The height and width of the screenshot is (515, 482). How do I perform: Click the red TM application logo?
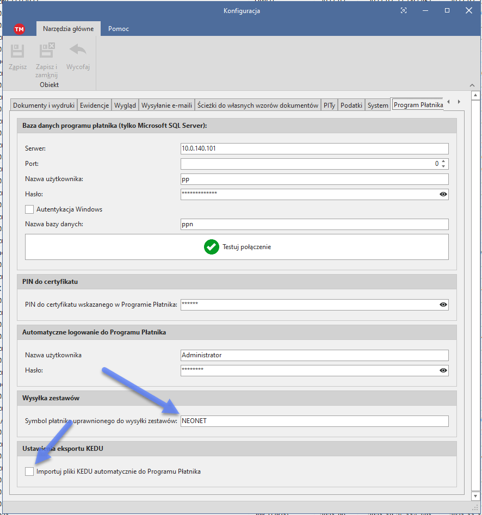19,29
